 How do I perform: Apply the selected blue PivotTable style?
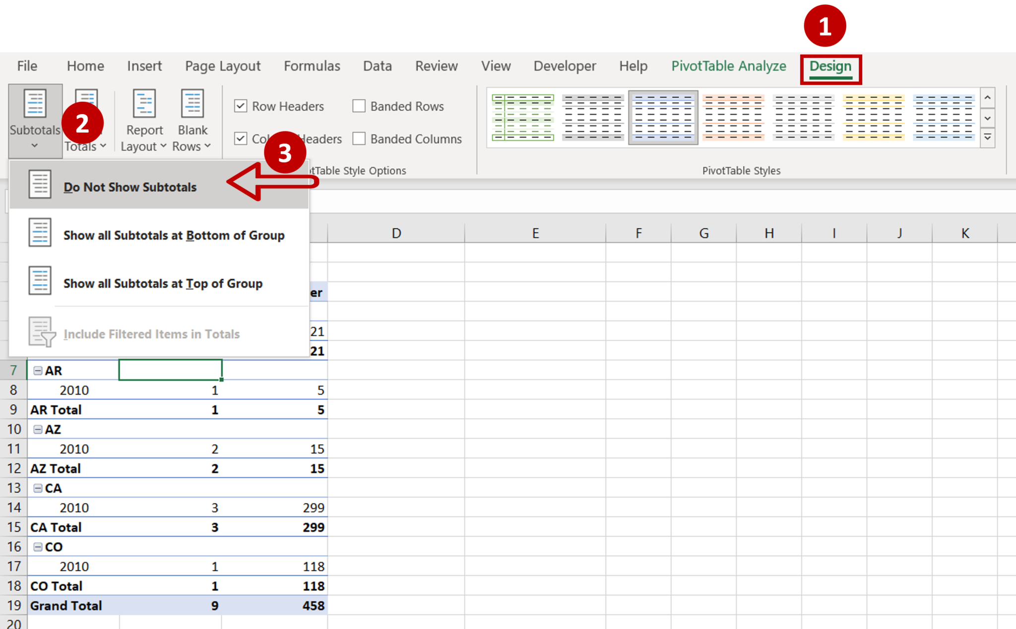point(663,118)
